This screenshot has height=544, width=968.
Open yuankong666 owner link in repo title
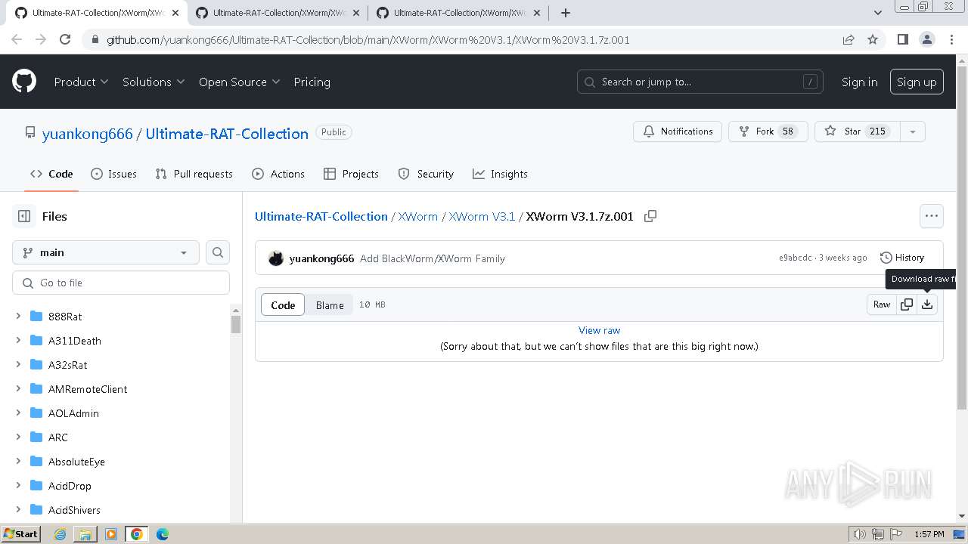[x=88, y=134]
